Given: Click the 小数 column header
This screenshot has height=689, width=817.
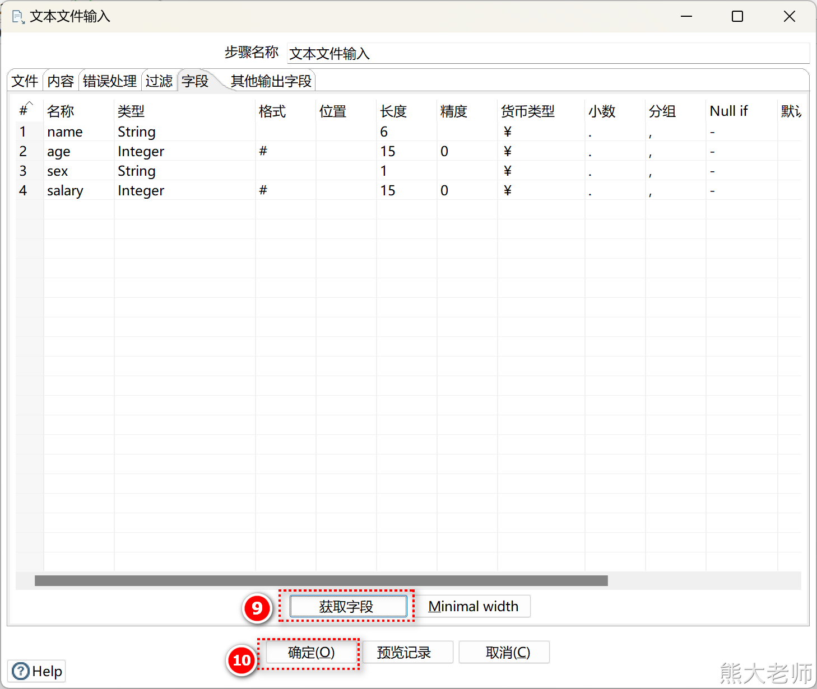Looking at the screenshot, I should click(615, 111).
